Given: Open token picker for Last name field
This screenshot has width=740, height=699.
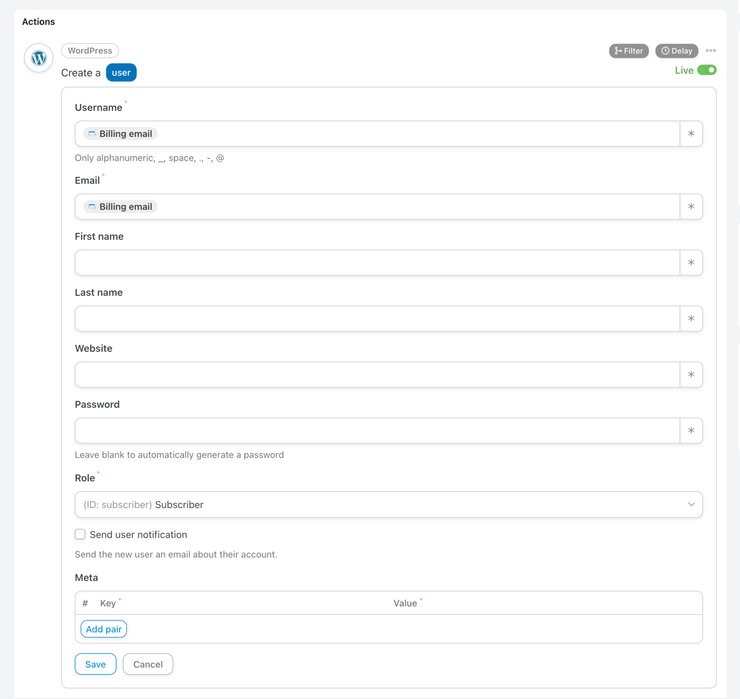Looking at the screenshot, I should pos(691,319).
